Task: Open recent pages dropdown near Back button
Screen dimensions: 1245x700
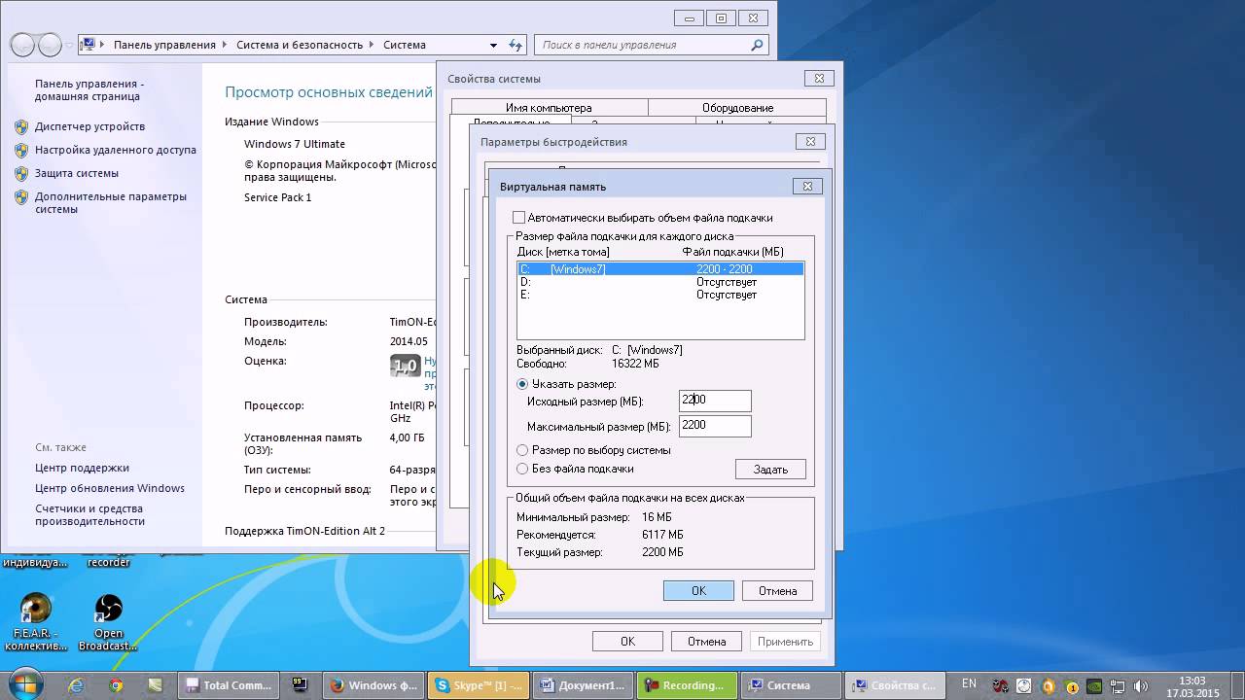Action: (x=70, y=45)
